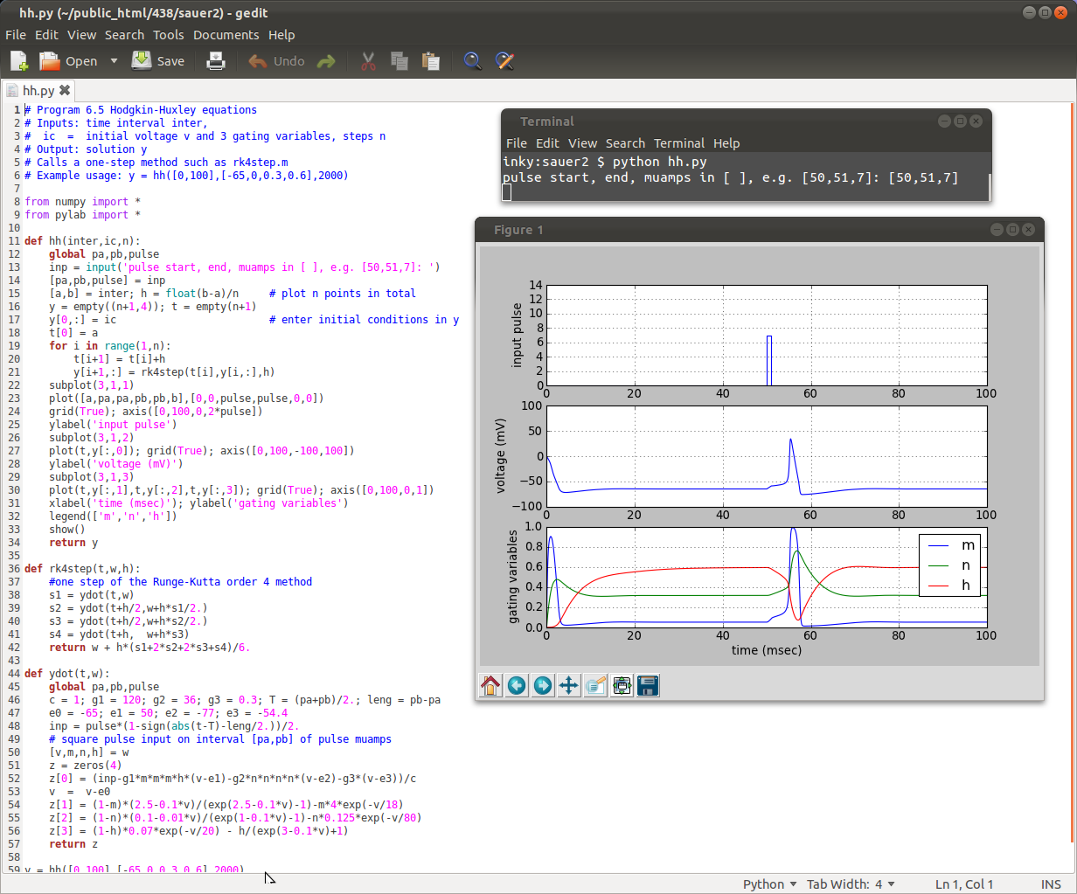The width and height of the screenshot is (1077, 894).
Task: Click the Cut scissors icon
Action: pos(368,60)
